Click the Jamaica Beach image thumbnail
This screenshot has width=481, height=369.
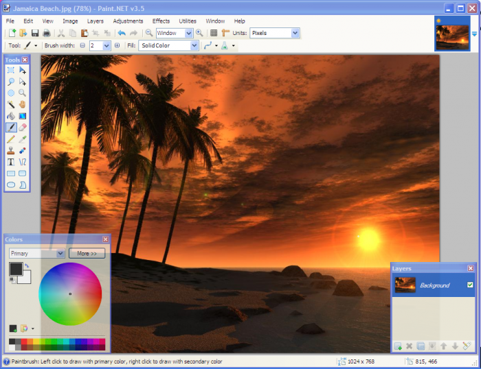pyautogui.click(x=451, y=33)
